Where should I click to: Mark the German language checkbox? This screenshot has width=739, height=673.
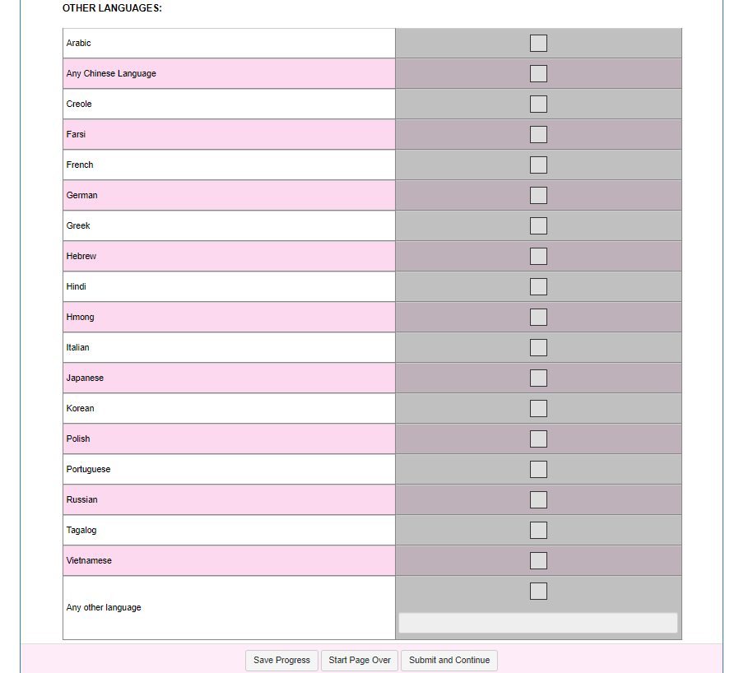pyautogui.click(x=538, y=195)
